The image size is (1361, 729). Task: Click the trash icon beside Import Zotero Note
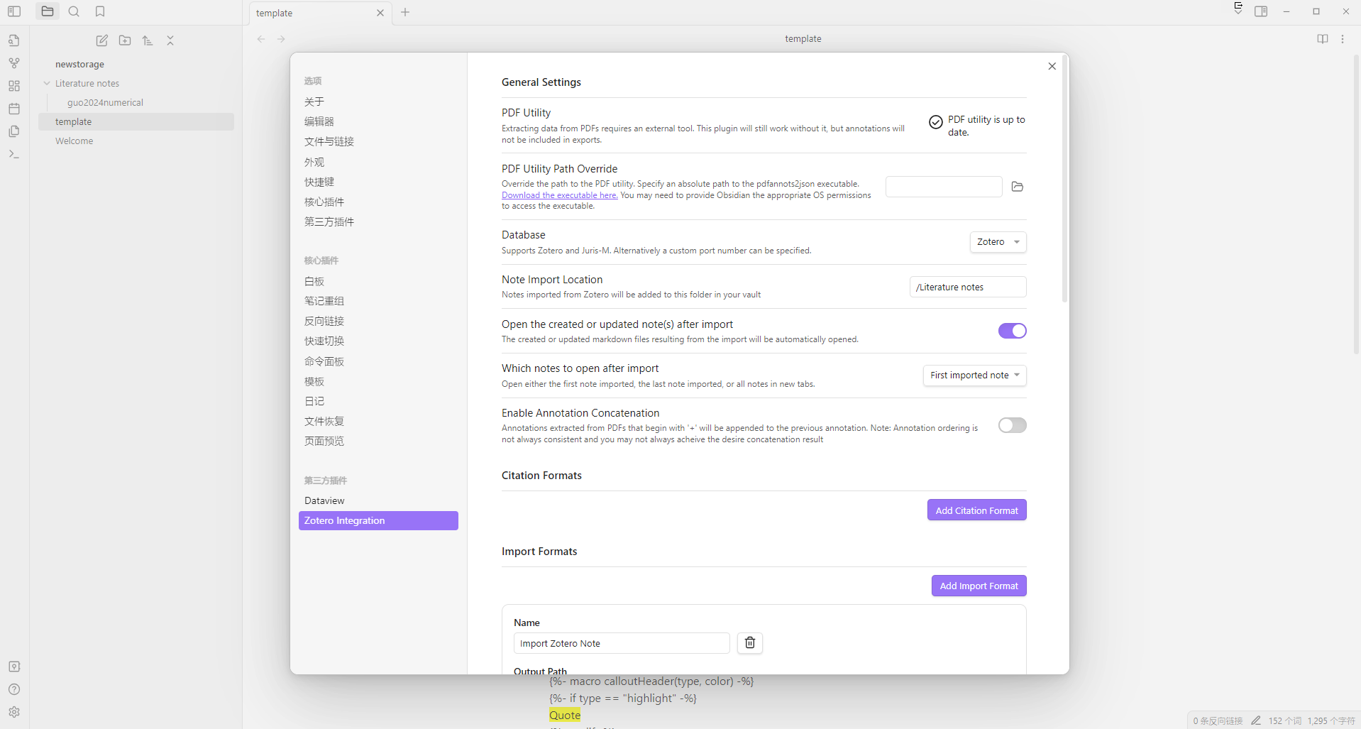(x=749, y=643)
